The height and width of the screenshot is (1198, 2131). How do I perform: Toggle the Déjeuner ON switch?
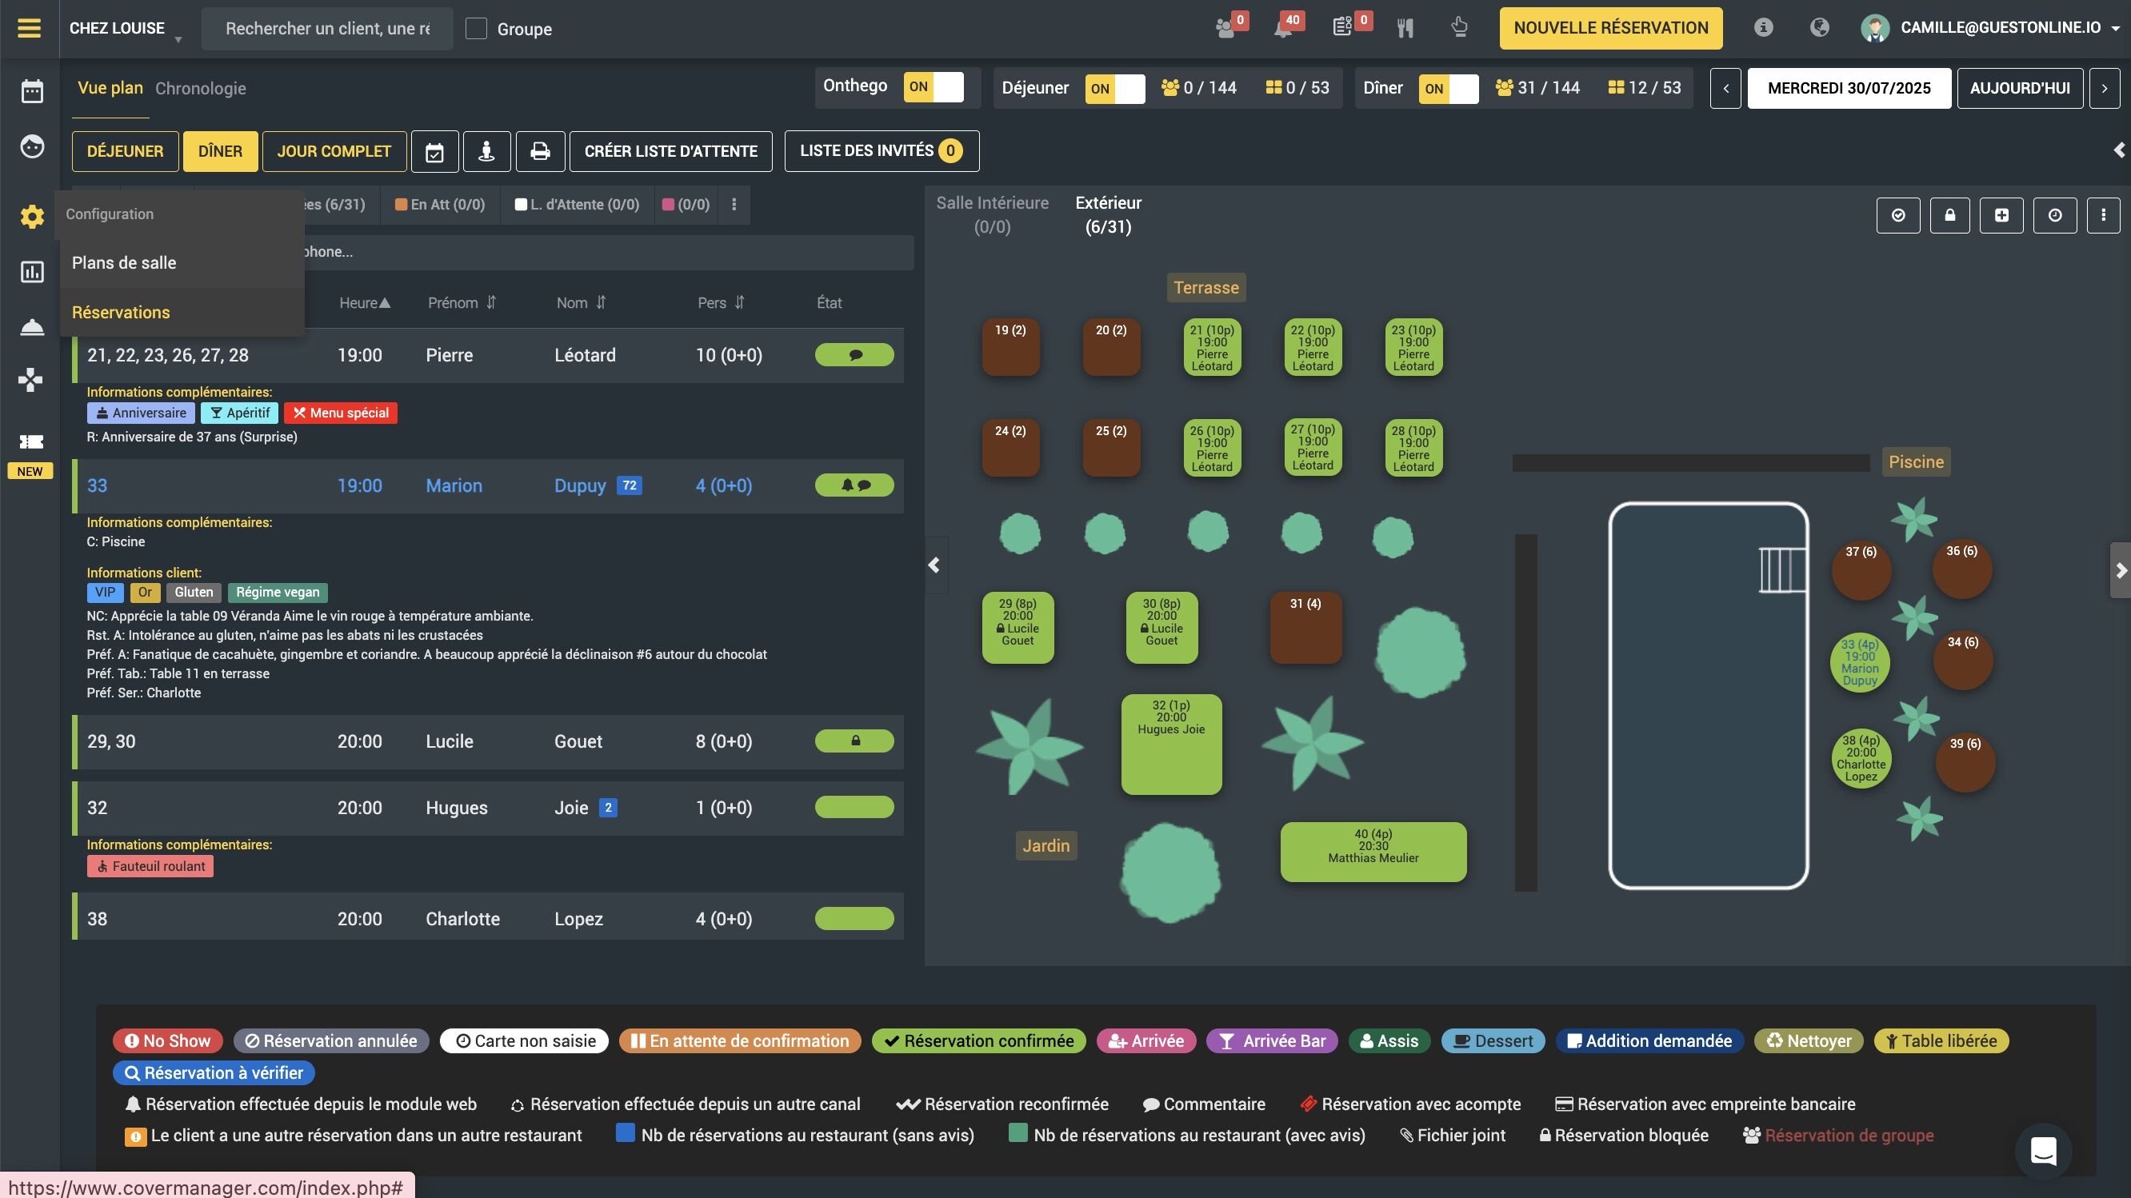(x=1114, y=89)
